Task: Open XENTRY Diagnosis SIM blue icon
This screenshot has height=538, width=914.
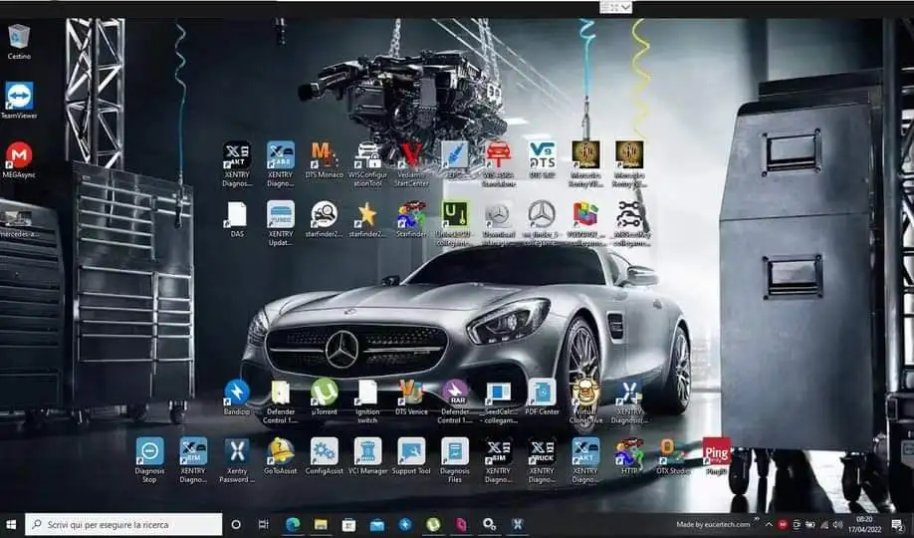Action: tap(193, 460)
